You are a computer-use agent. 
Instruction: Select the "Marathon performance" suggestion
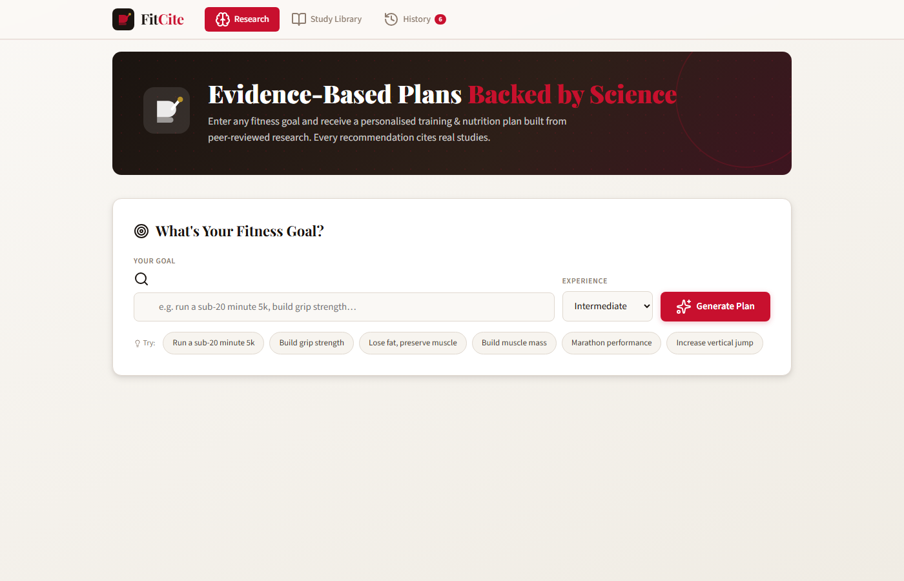click(611, 343)
